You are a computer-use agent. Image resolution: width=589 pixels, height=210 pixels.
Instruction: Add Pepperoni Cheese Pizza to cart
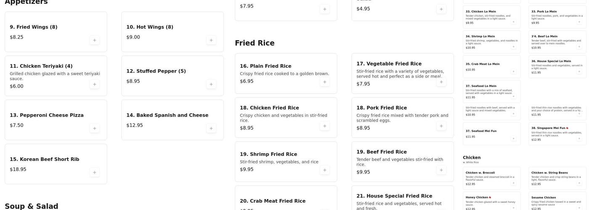pyautogui.click(x=94, y=129)
